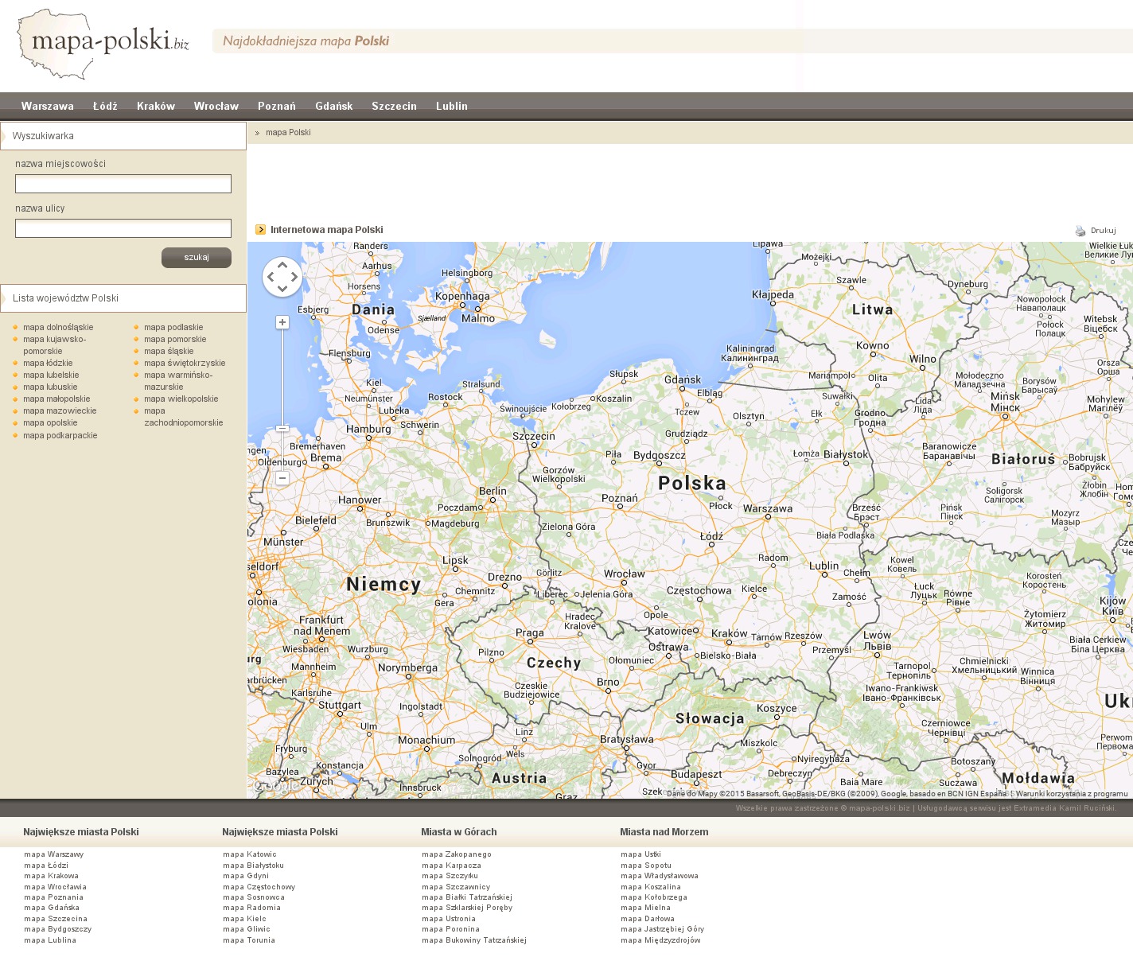Pan the map down with the arrow control
Screen dimensions: 1133x961
coord(282,289)
